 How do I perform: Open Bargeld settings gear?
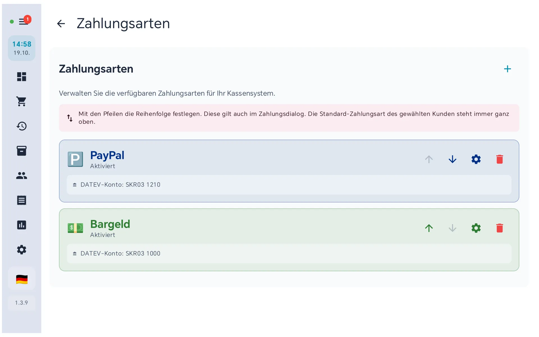476,228
